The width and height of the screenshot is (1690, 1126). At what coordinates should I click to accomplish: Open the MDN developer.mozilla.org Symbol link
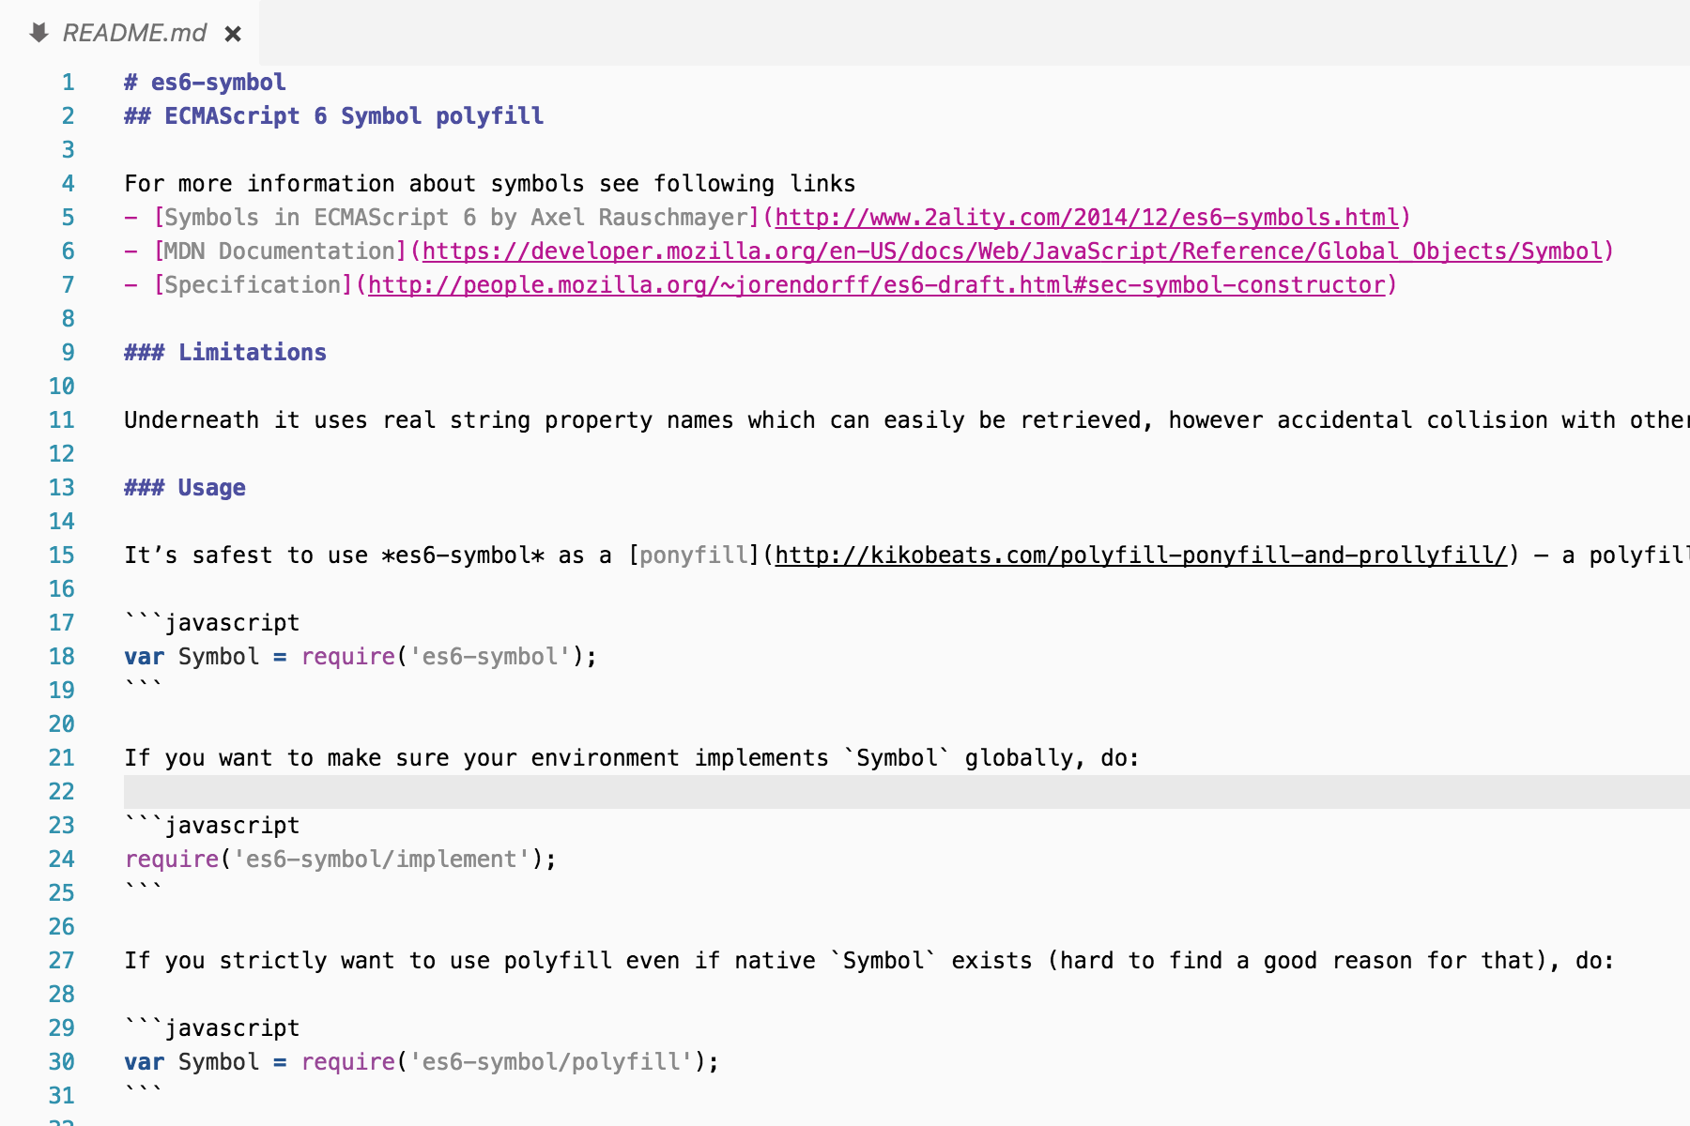(1012, 251)
